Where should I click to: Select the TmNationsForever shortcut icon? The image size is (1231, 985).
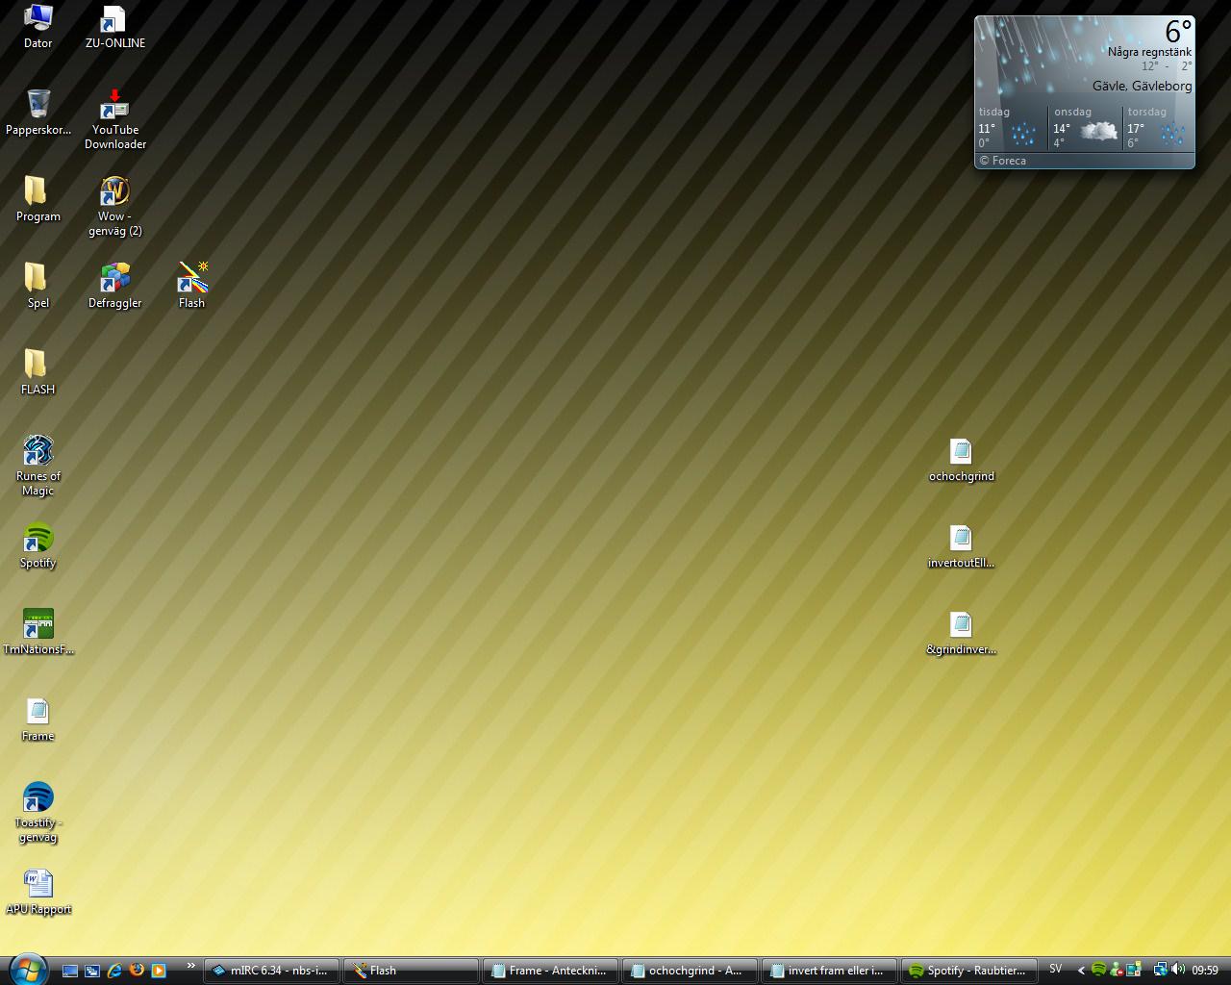38,632
